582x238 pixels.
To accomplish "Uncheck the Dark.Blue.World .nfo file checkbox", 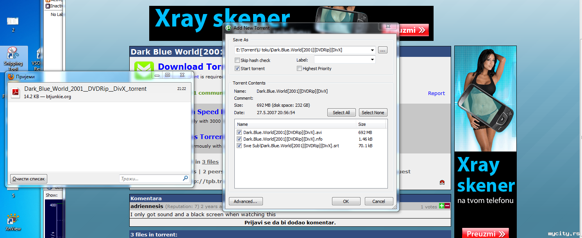I will [x=239, y=139].
